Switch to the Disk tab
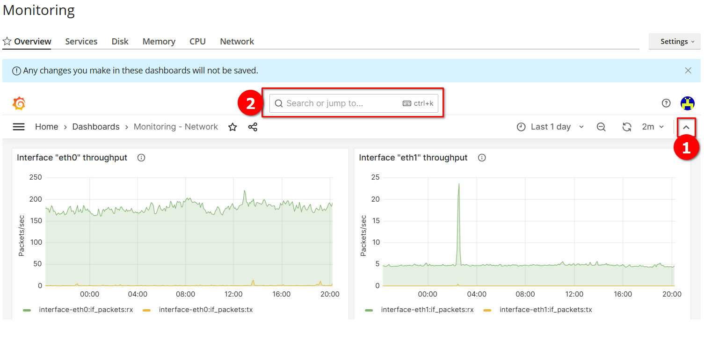This screenshot has height=341, width=704. 120,41
